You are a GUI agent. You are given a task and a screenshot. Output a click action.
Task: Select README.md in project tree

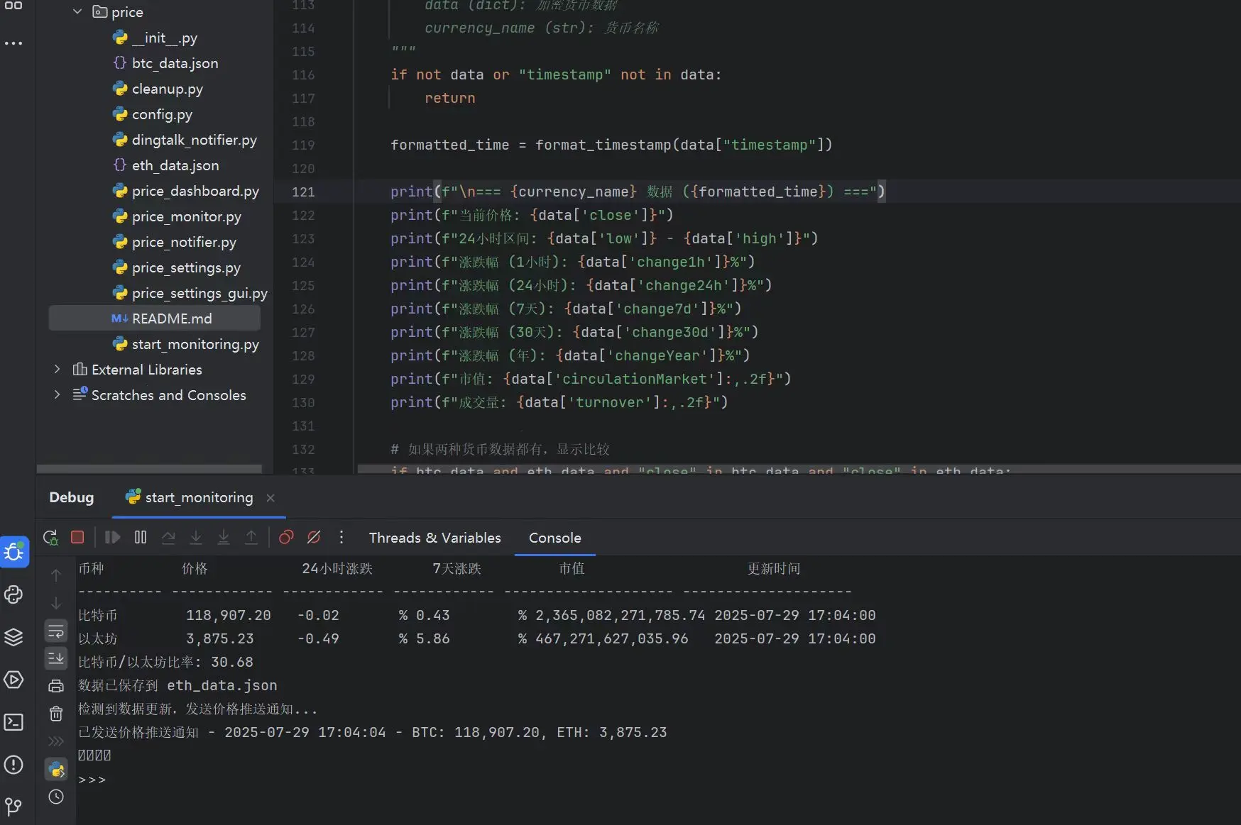154,319
